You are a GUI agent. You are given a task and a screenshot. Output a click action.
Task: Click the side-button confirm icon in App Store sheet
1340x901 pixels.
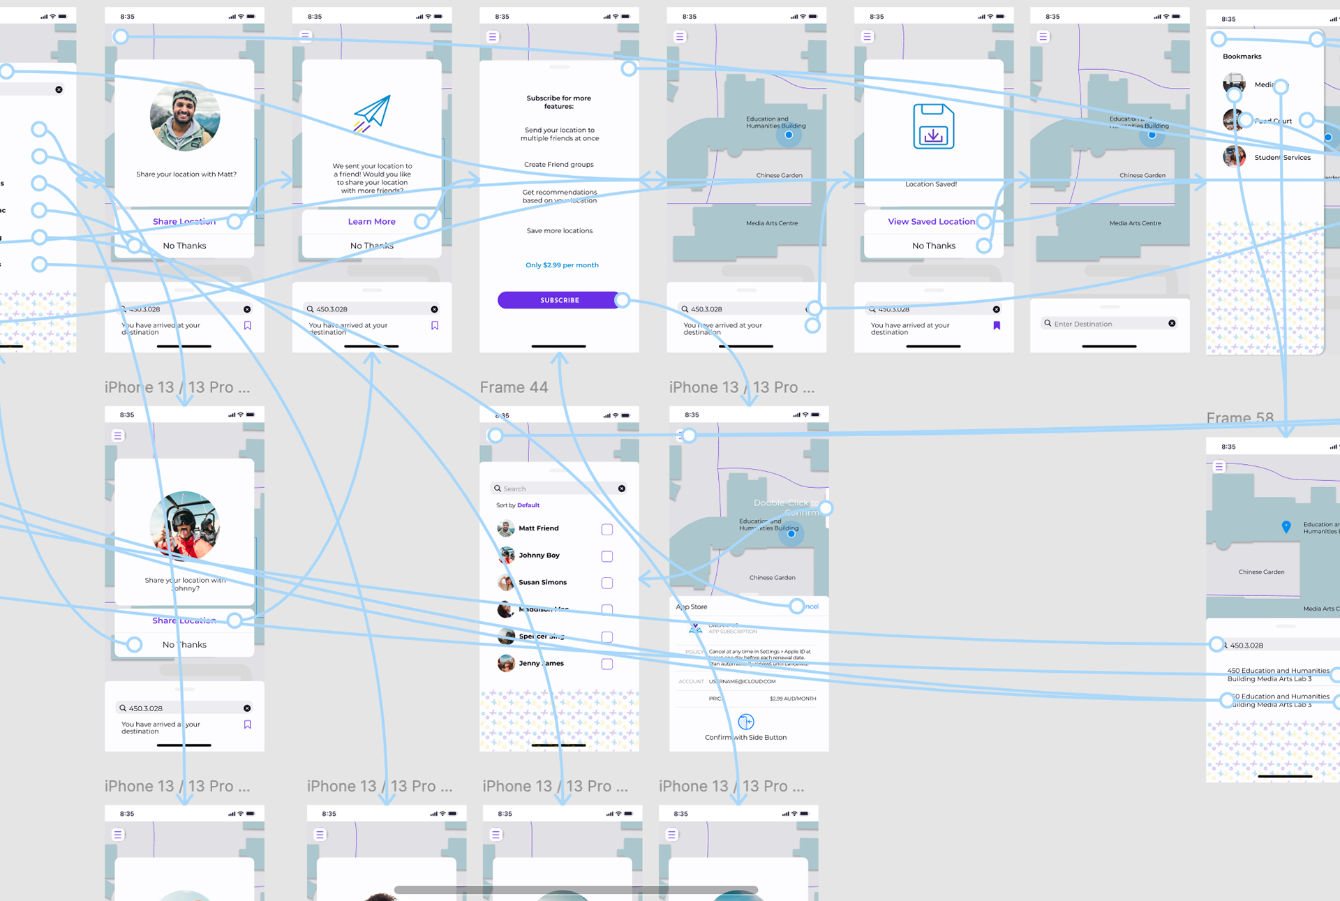(x=746, y=722)
